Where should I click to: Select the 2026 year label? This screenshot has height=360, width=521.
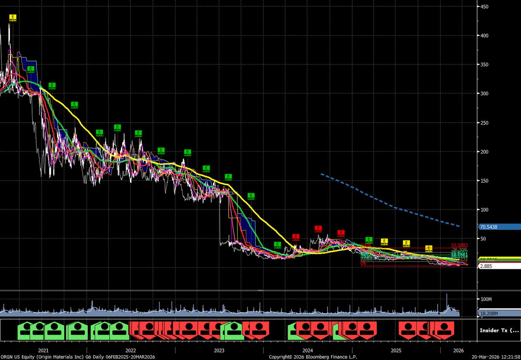pos(458,350)
